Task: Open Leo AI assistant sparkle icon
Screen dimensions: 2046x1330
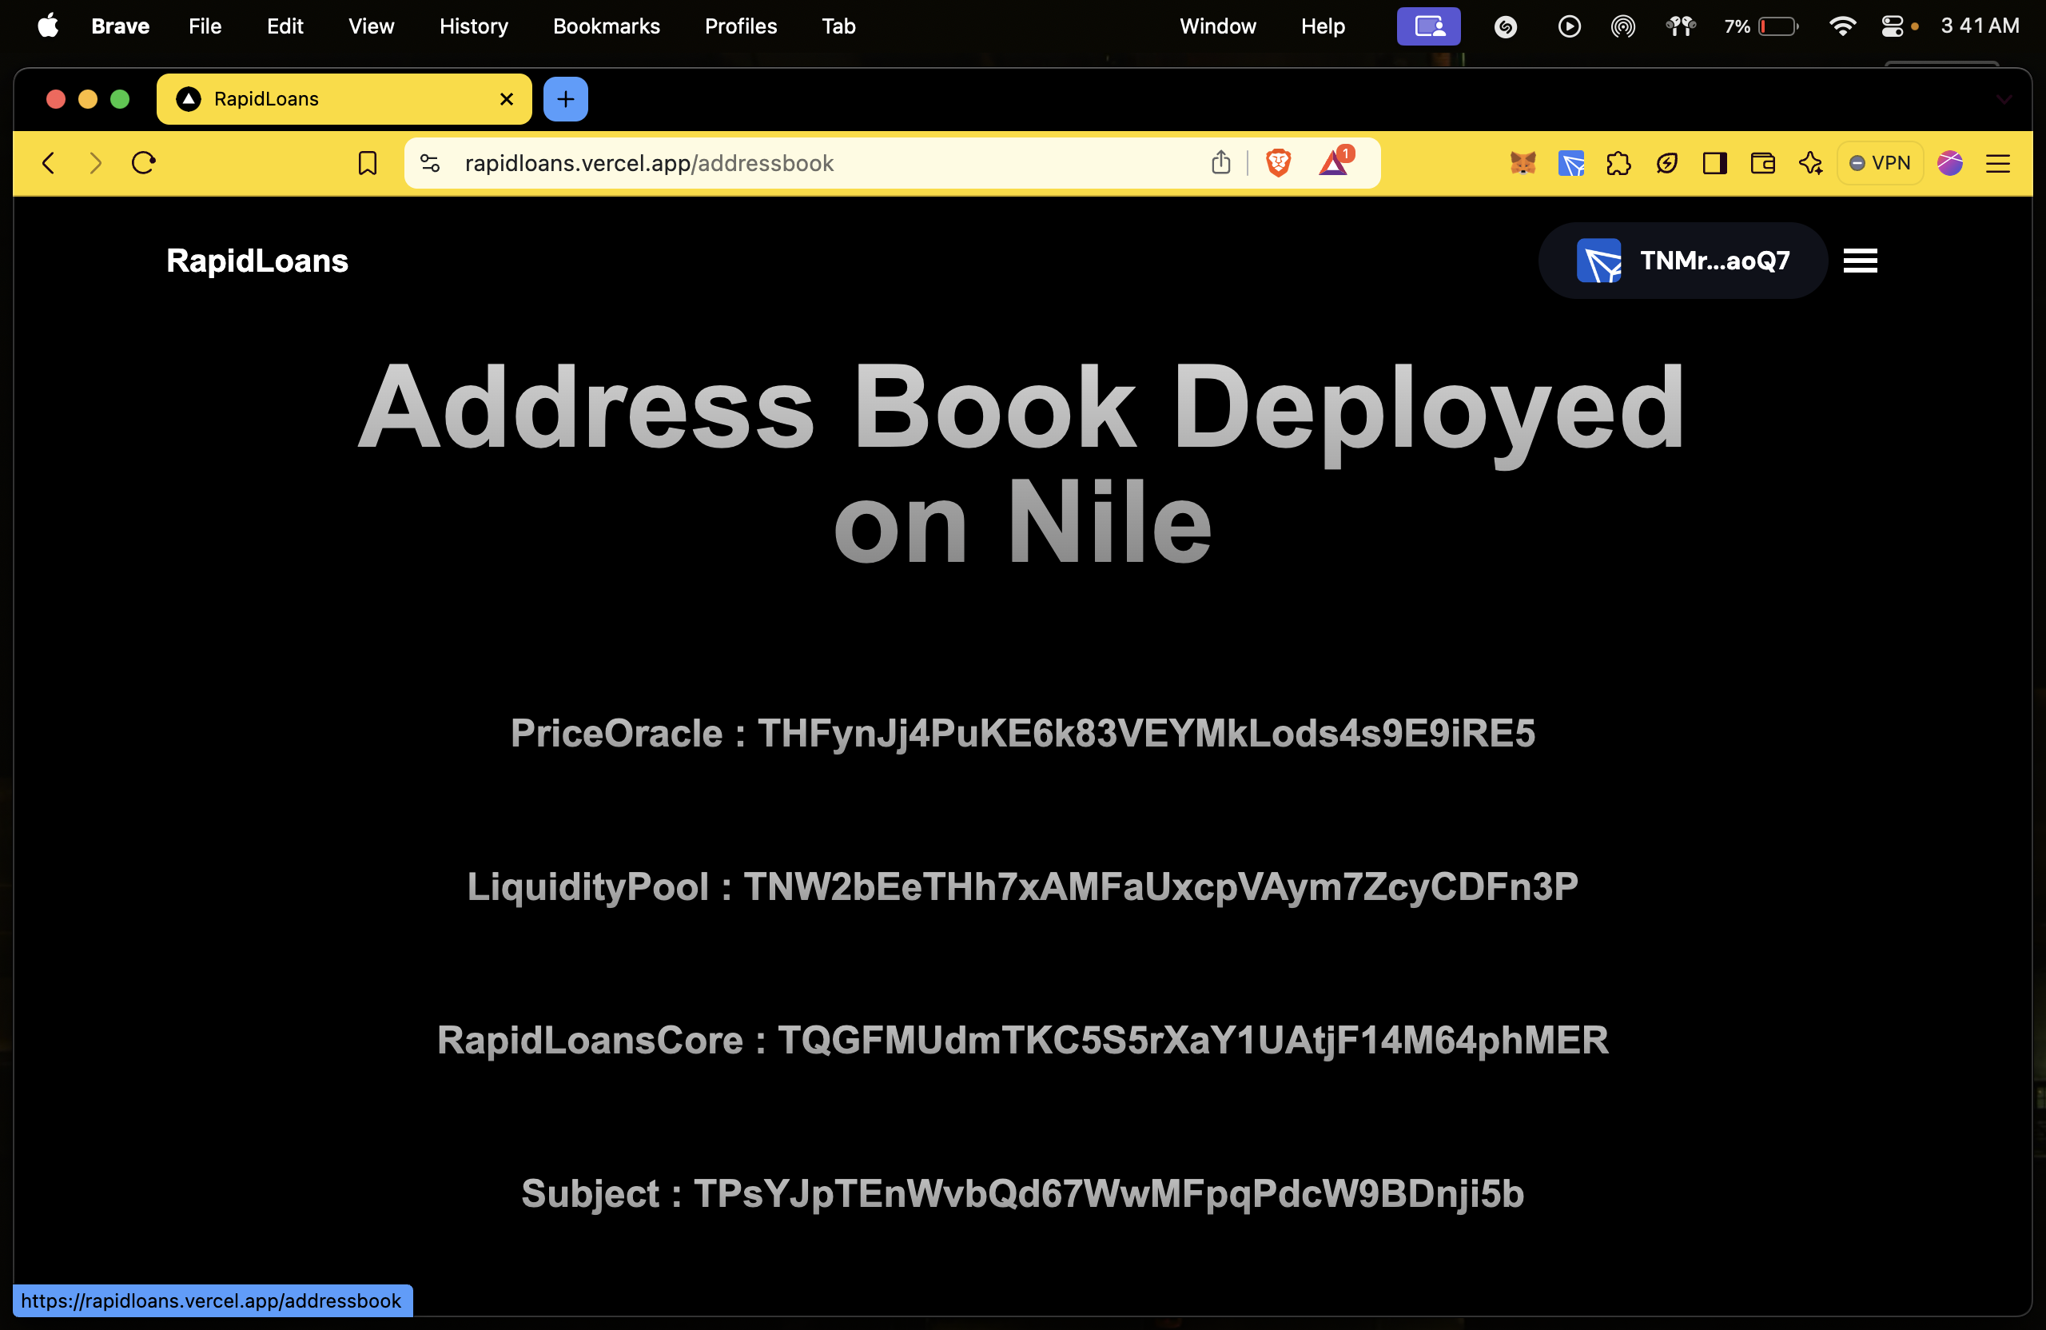Action: (x=1810, y=162)
